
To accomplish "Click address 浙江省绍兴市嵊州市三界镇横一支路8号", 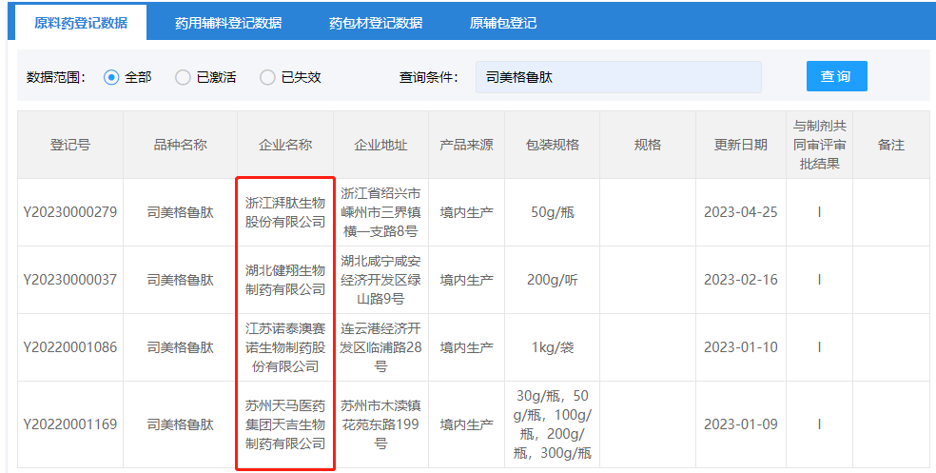I will (x=380, y=212).
